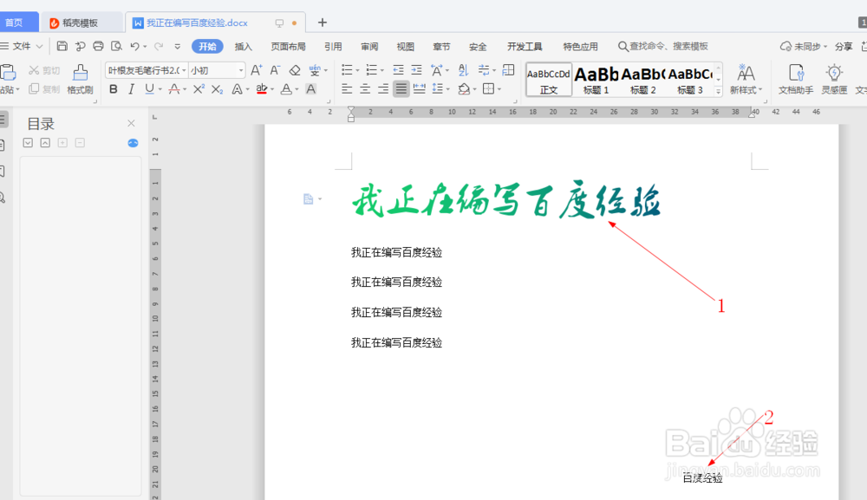Increase font size with A+ icon
This screenshot has height=500, width=867.
coord(256,70)
